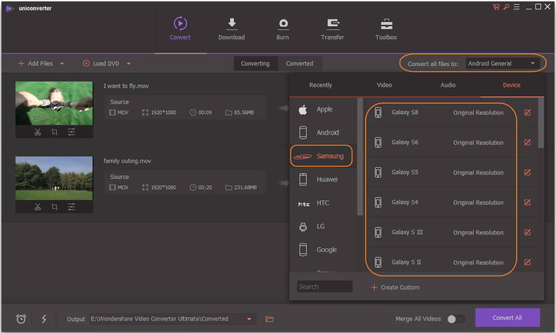Select Google device category
556x333 pixels.
[x=323, y=250]
